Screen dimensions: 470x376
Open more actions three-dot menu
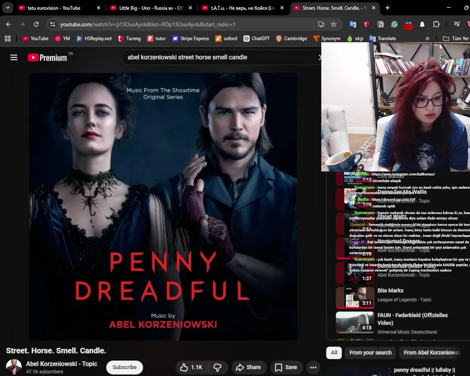(313, 367)
